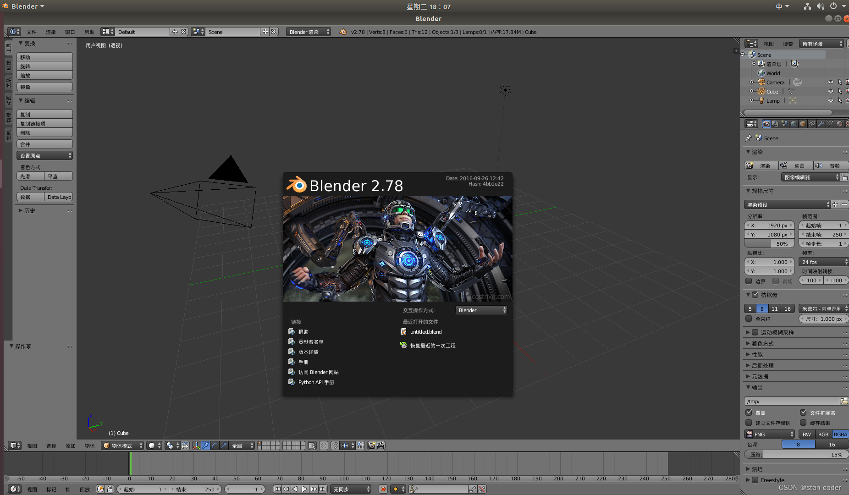
Task: Open the Render Layers properties tab
Action: coord(775,124)
